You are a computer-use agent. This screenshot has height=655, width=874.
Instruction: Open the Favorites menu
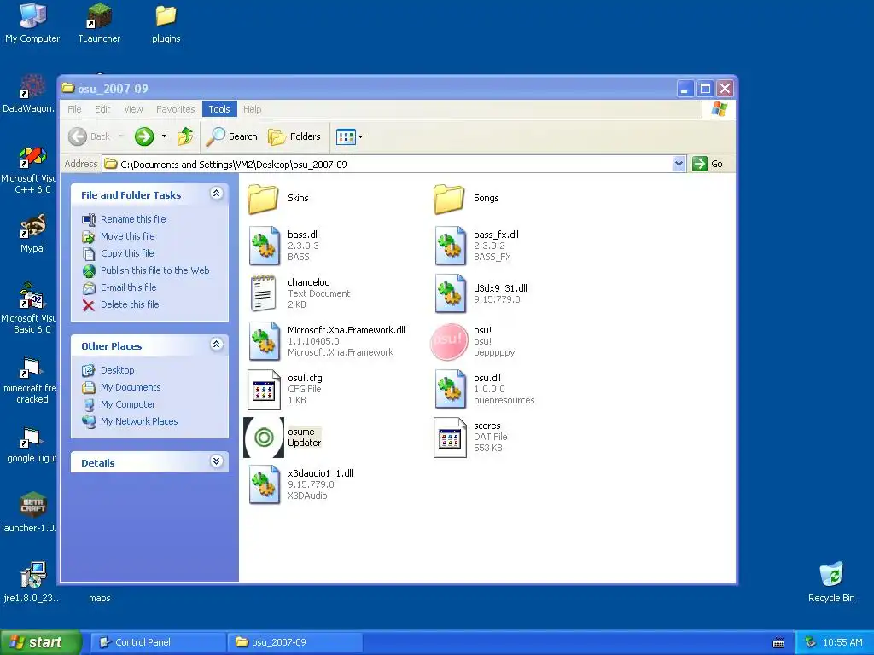176,109
